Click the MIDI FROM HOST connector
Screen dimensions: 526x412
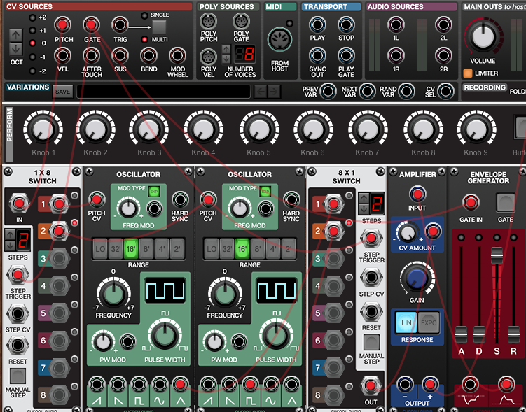click(x=279, y=40)
